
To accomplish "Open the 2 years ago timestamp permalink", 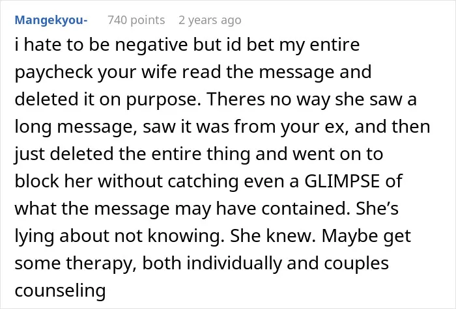I will pyautogui.click(x=210, y=20).
